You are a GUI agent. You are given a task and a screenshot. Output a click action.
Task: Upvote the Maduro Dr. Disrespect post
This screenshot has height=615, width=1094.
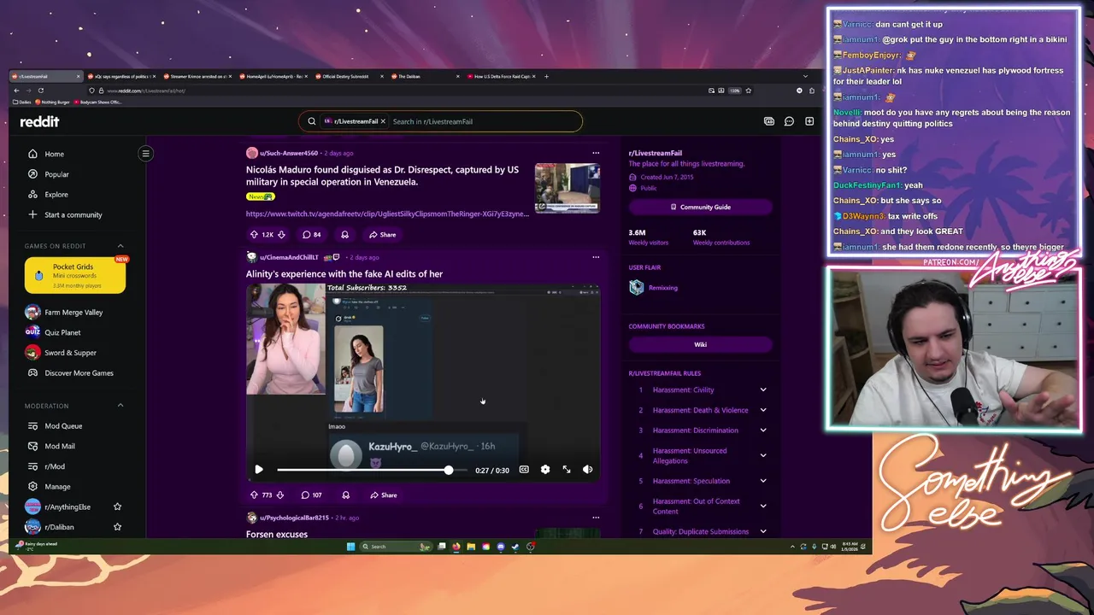254,235
